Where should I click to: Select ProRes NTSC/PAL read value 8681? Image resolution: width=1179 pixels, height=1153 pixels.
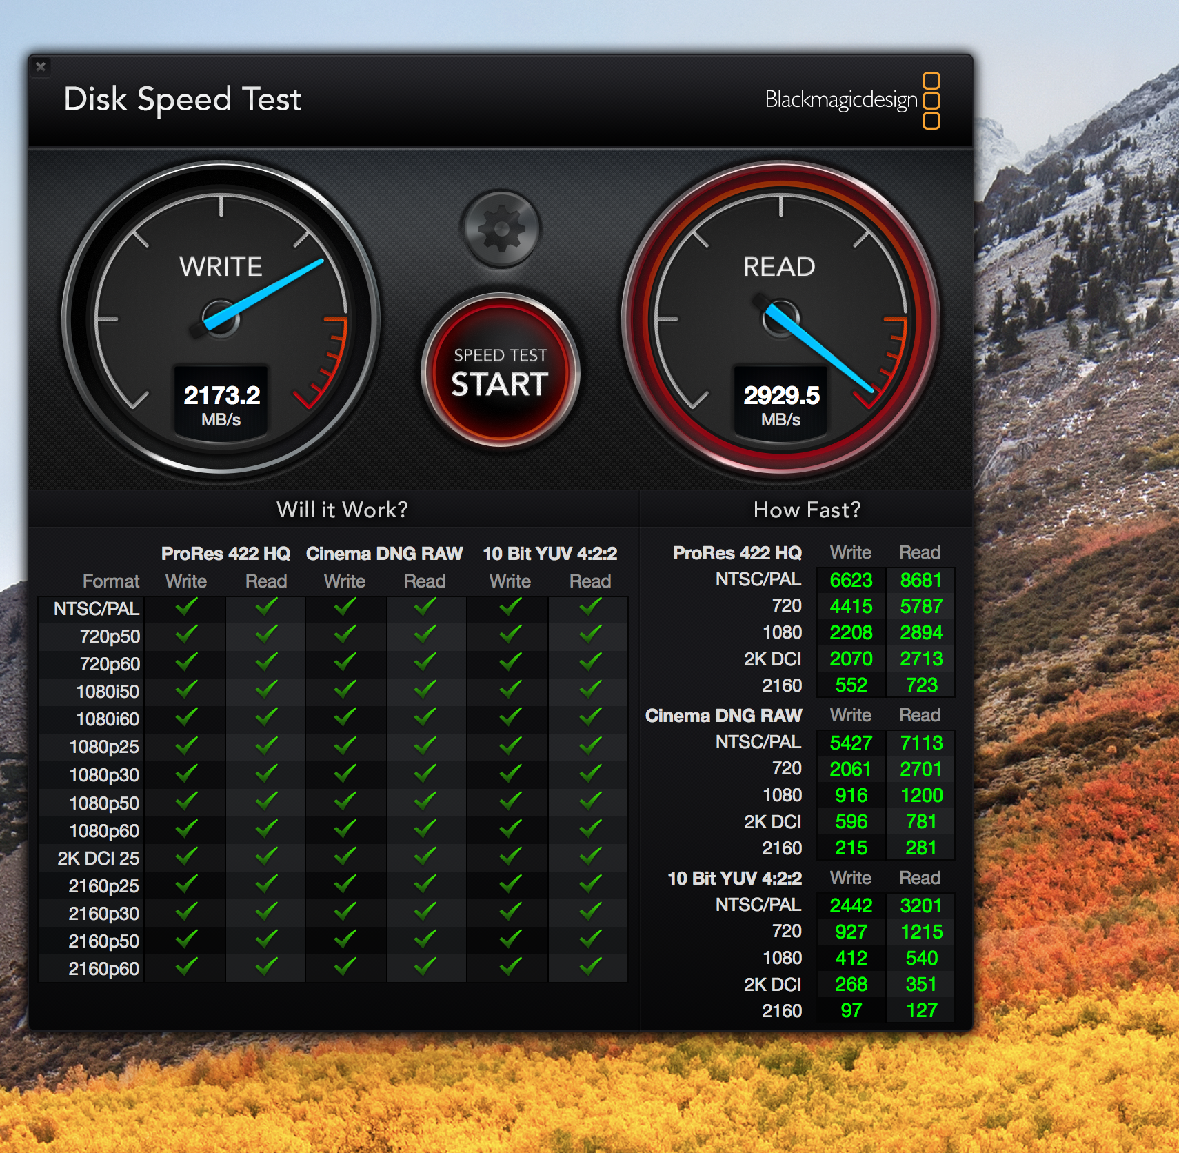[x=920, y=581]
